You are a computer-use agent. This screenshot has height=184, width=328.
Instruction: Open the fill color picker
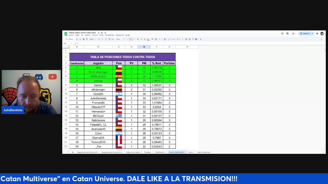152,39
